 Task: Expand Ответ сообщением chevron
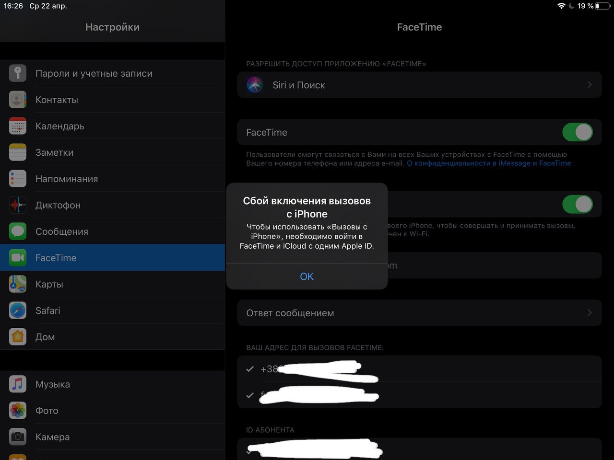tap(590, 312)
